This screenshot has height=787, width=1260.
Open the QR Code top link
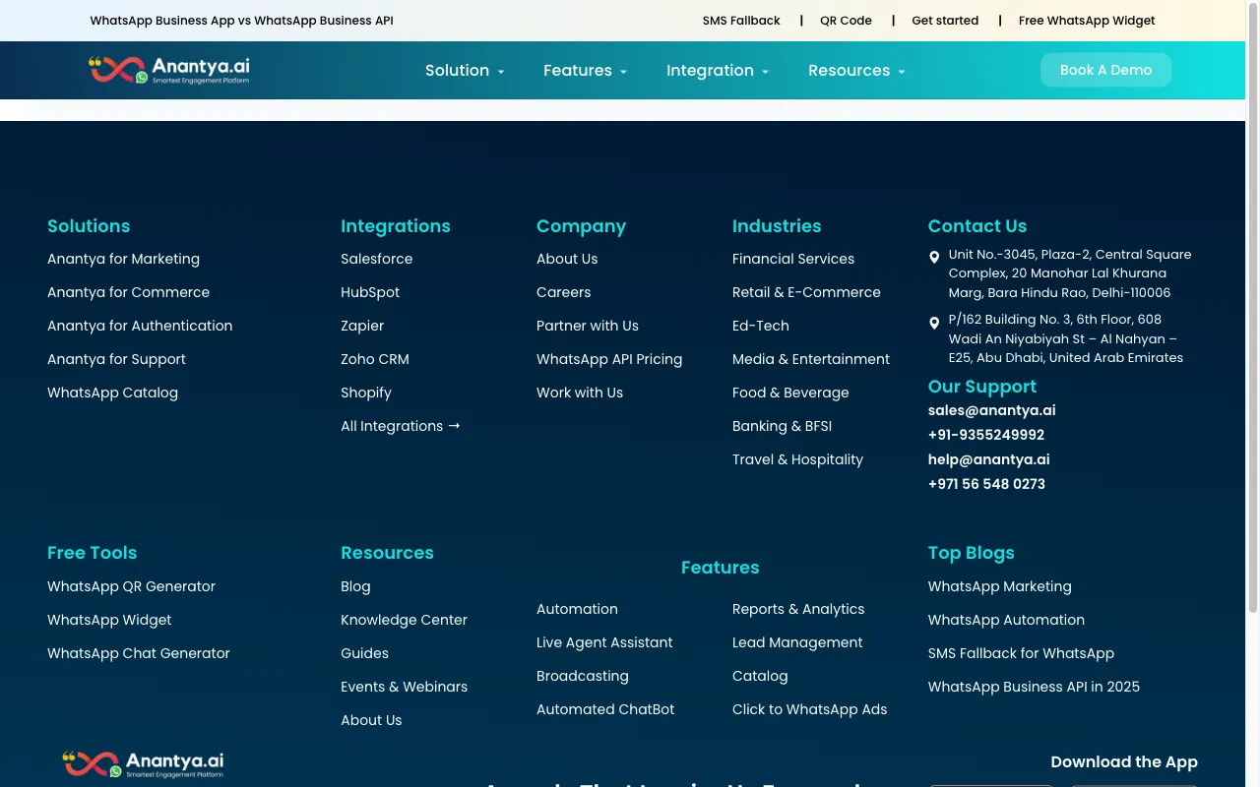pyautogui.click(x=846, y=21)
